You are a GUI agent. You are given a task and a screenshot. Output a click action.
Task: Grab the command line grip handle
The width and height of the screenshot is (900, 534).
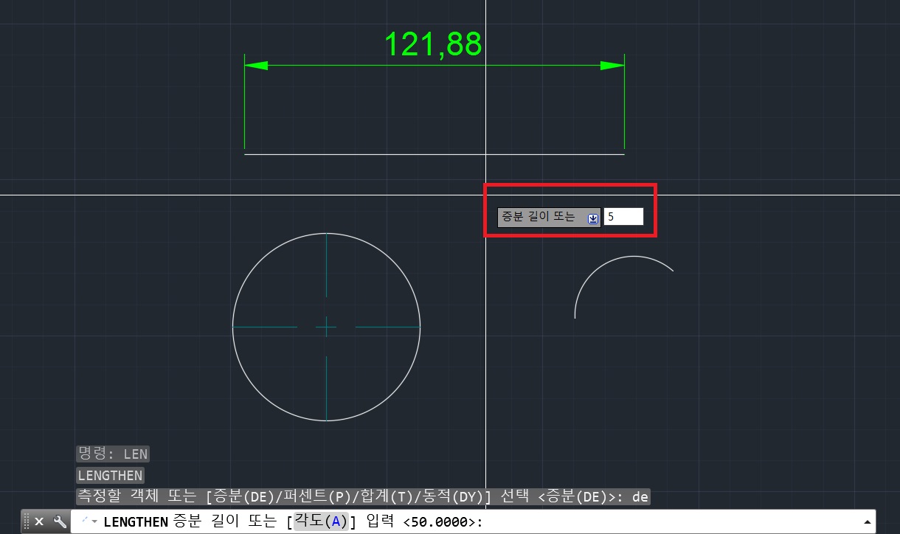click(x=27, y=521)
